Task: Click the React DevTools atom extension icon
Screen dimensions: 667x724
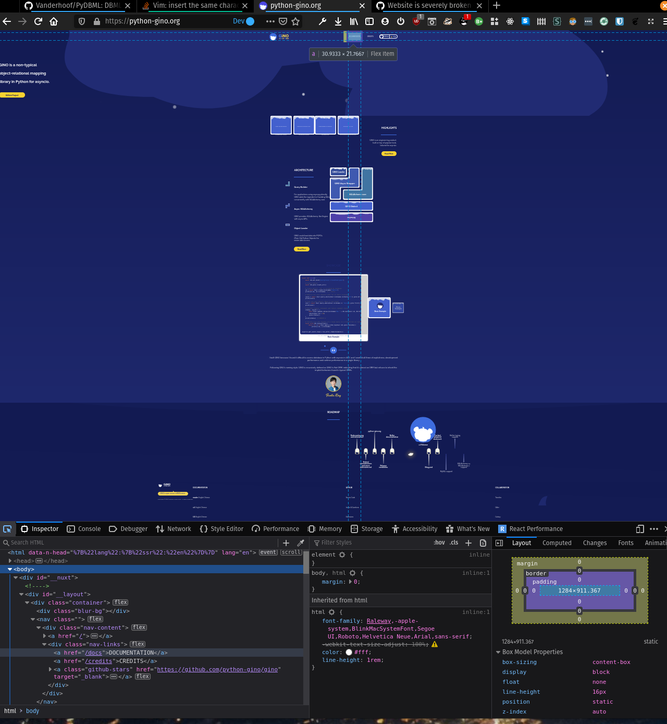Action: 510,21
